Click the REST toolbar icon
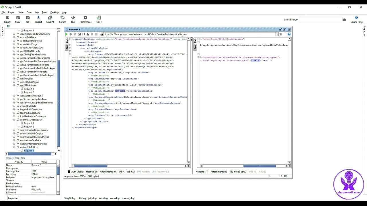Image resolution: width=367 pixels, height=206 pixels. point(28,19)
